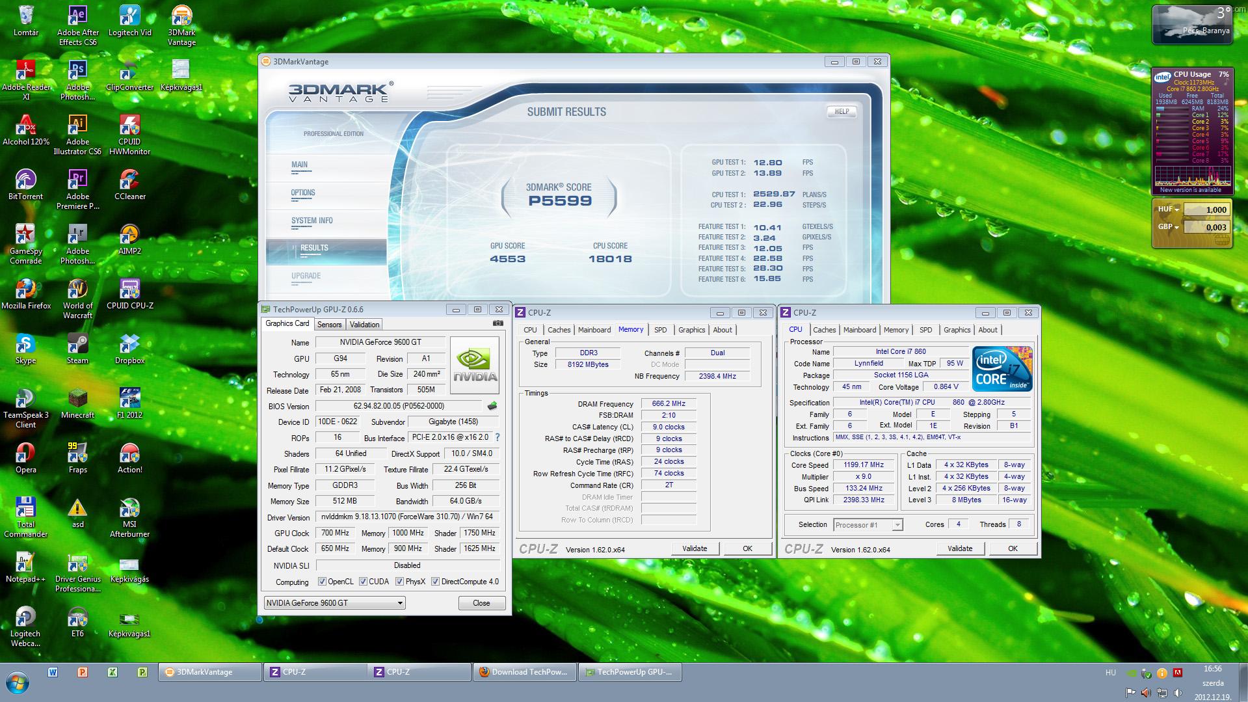The width and height of the screenshot is (1248, 702).
Task: Open the Lomtár recycle bin icon
Action: click(26, 21)
